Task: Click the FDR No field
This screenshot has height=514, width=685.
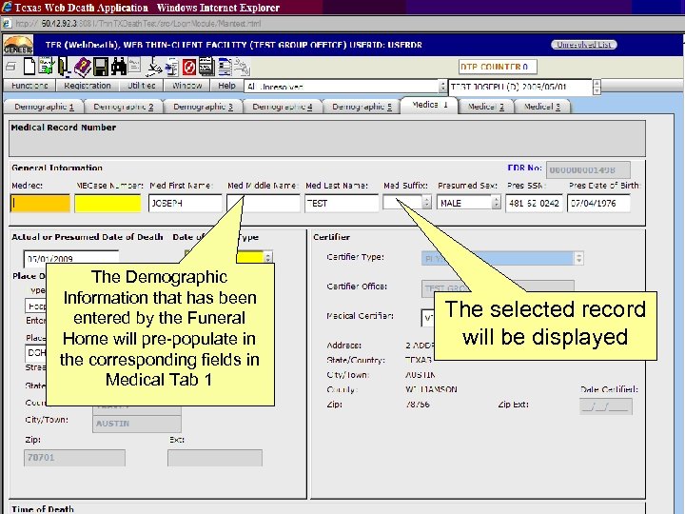Action: tap(588, 170)
